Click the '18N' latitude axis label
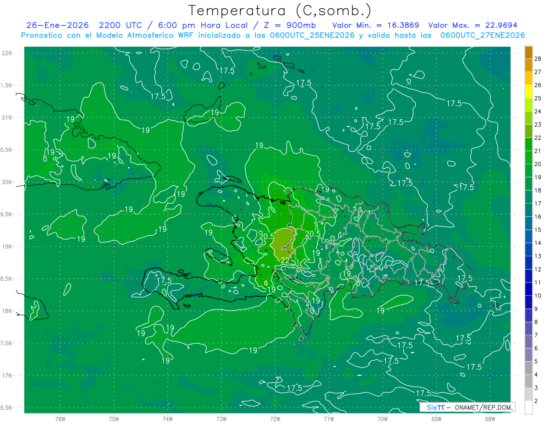This screenshot has width=550, height=425. [x=7, y=311]
